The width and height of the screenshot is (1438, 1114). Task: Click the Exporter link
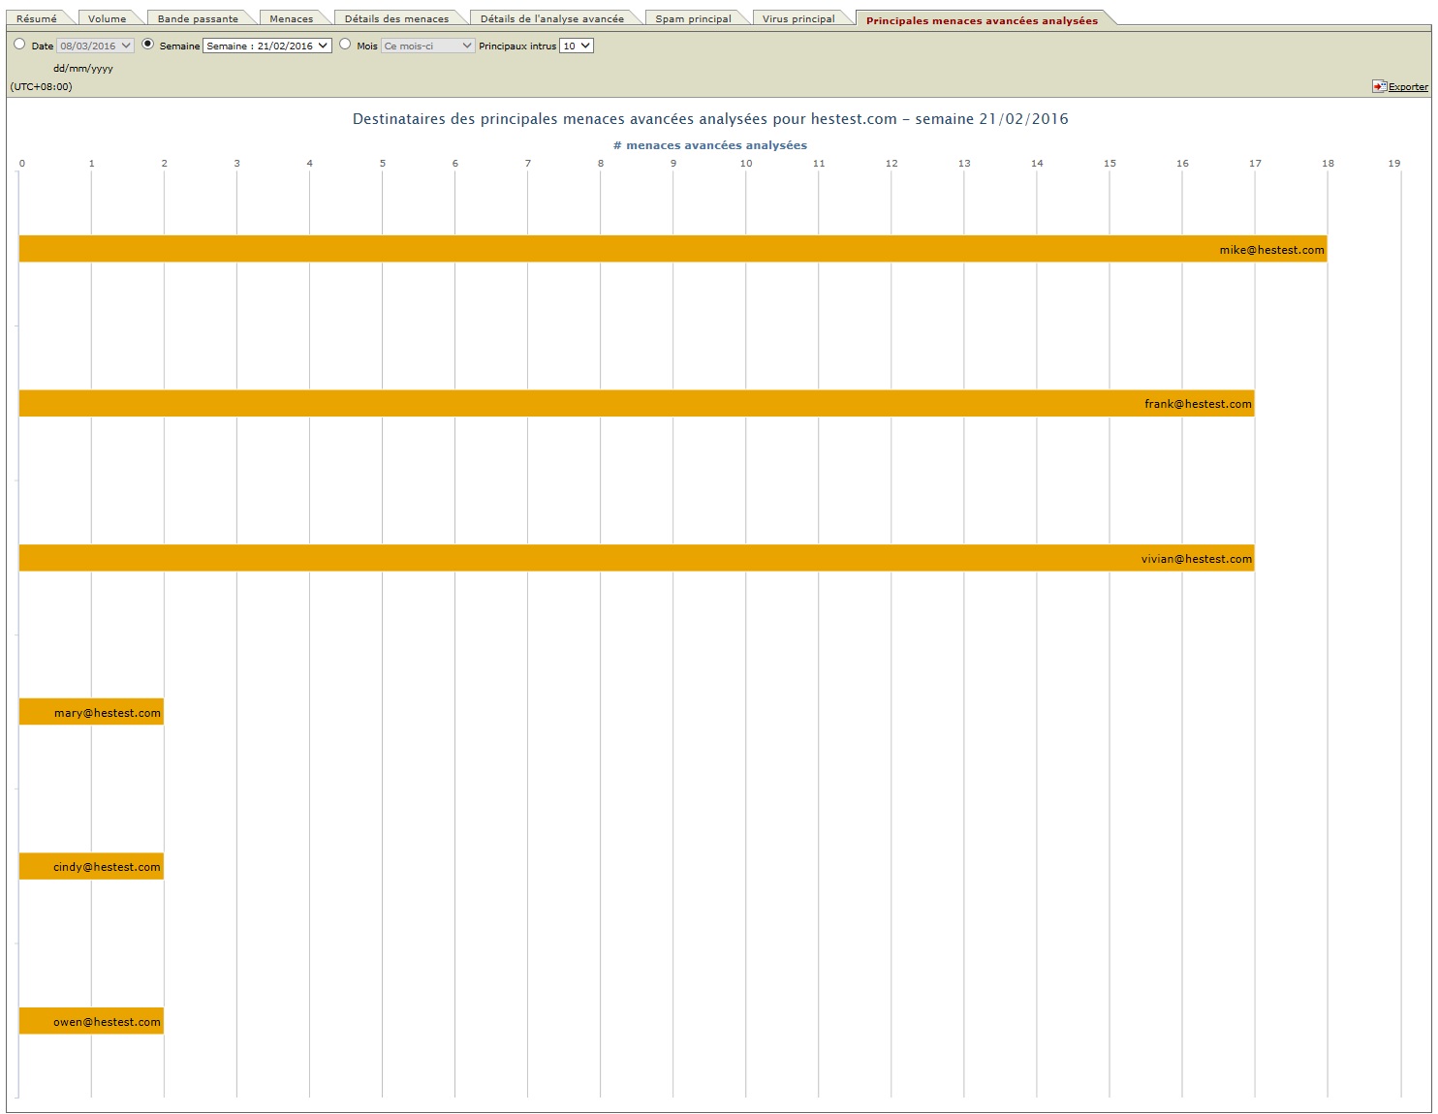tap(1408, 87)
